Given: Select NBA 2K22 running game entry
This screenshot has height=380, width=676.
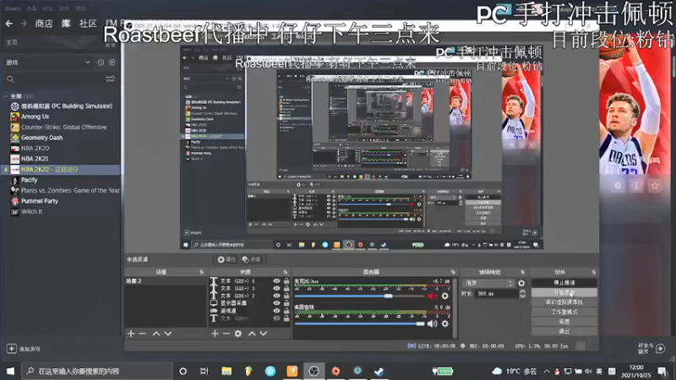Looking at the screenshot, I should coord(61,170).
